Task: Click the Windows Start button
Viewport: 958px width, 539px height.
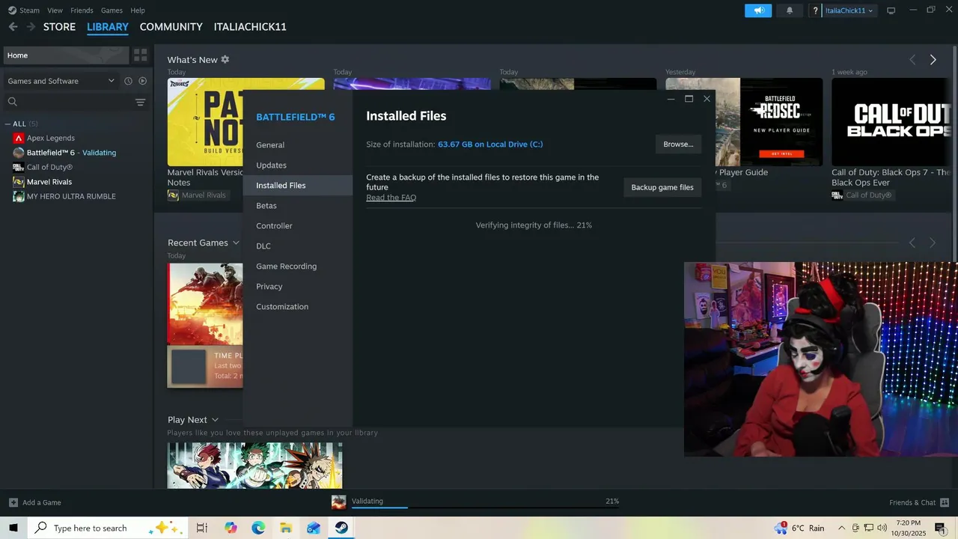Action: click(x=13, y=528)
